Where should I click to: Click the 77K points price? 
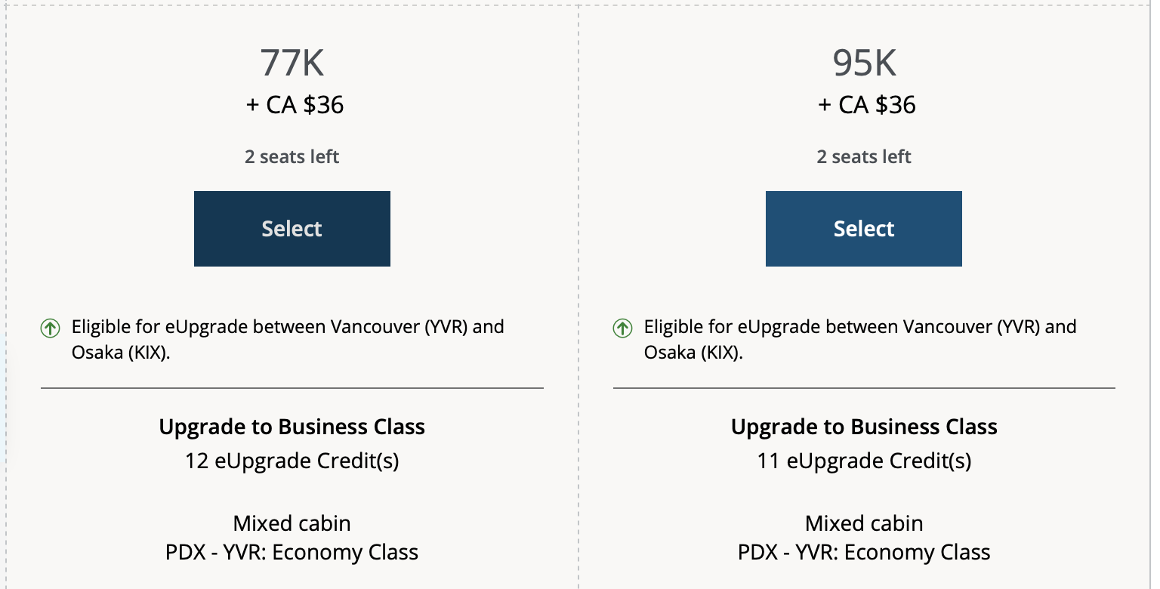tap(292, 63)
